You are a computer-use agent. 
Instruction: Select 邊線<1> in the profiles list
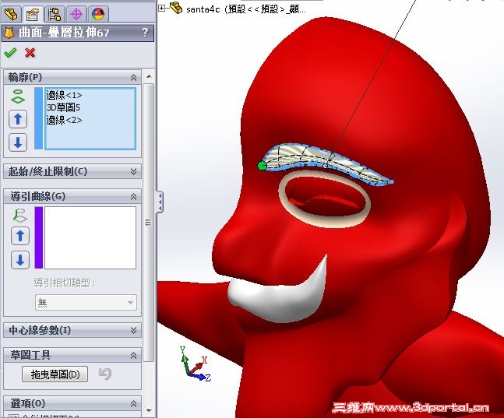(64, 96)
